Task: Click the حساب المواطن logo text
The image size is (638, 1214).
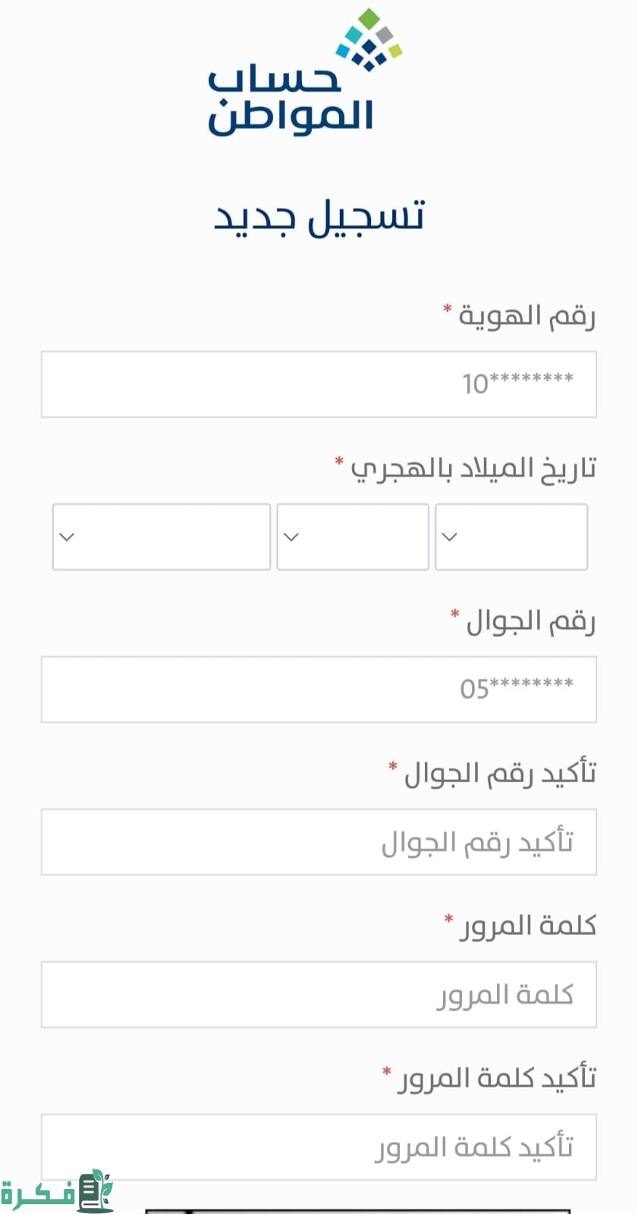Action: click(x=291, y=103)
